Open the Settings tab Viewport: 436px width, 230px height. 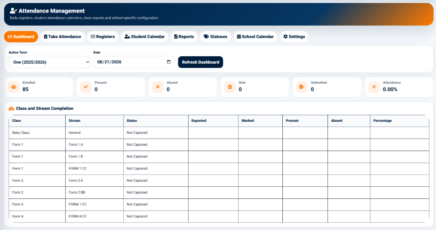294,37
